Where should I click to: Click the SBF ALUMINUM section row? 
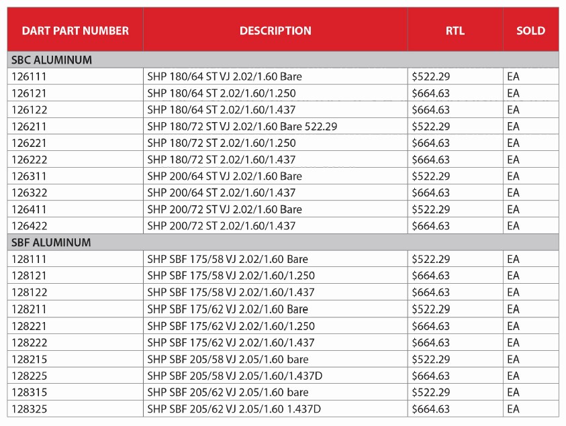click(x=52, y=242)
